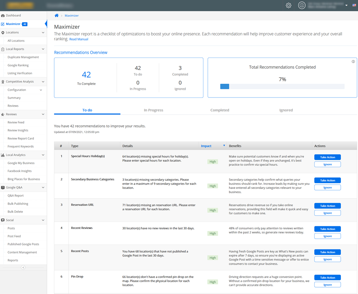Collapse the Google Q&A section chevron

pos(43,188)
